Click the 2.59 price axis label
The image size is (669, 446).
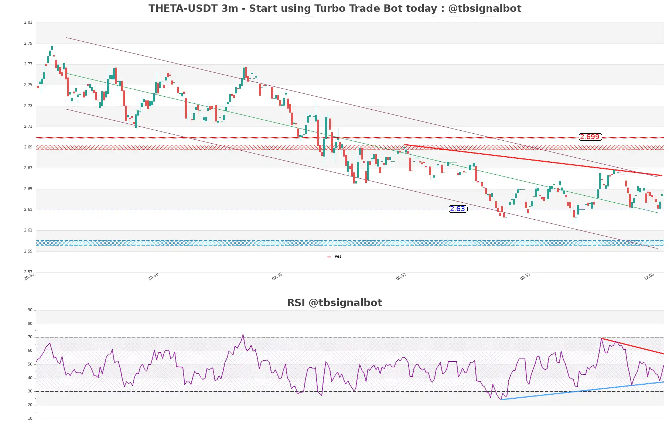28,251
